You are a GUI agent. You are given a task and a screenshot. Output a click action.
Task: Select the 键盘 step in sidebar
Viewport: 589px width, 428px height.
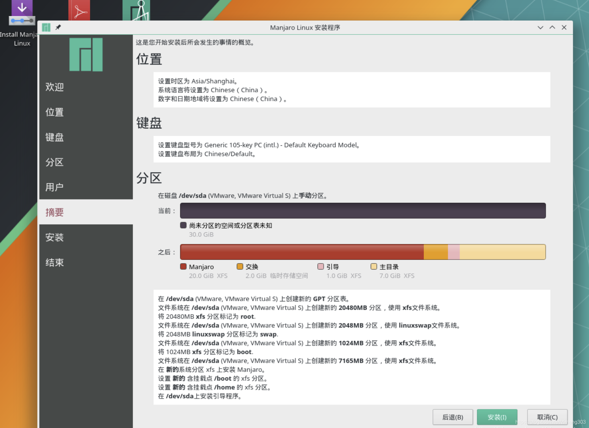click(x=86, y=137)
